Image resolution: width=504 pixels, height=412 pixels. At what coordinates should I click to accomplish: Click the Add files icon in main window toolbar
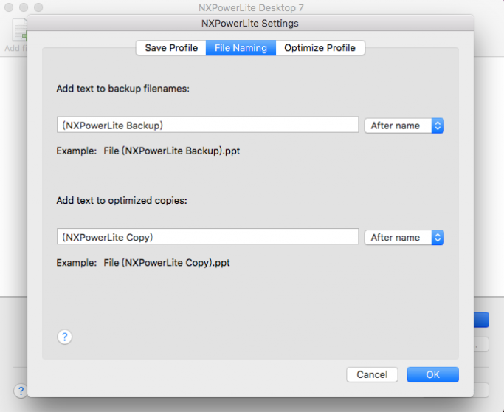(x=20, y=30)
